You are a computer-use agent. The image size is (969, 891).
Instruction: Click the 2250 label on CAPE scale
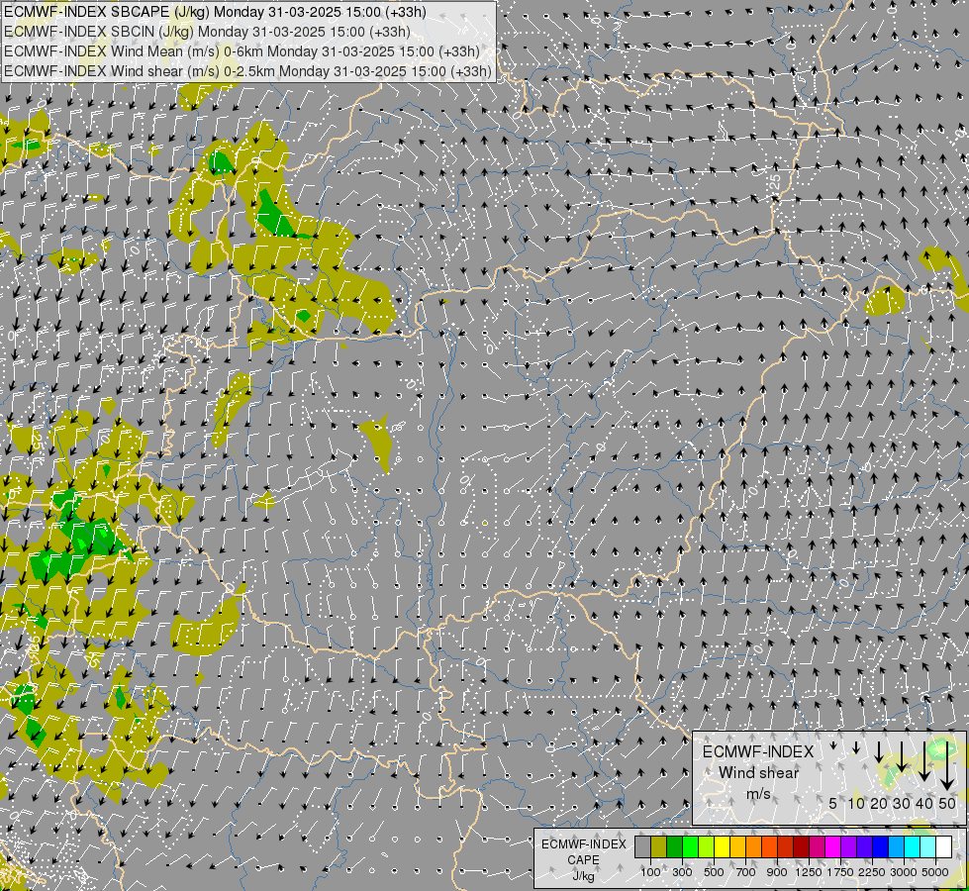click(872, 872)
